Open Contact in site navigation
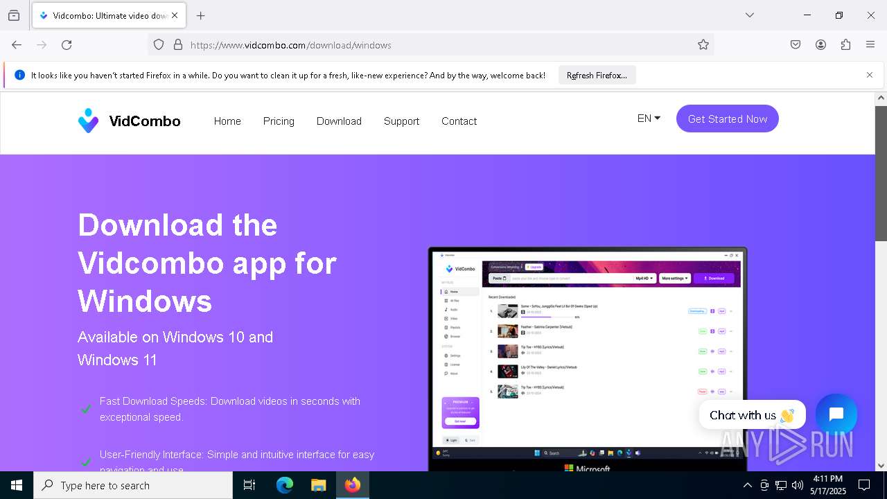Screen dimensions: 887x499 tap(459, 121)
